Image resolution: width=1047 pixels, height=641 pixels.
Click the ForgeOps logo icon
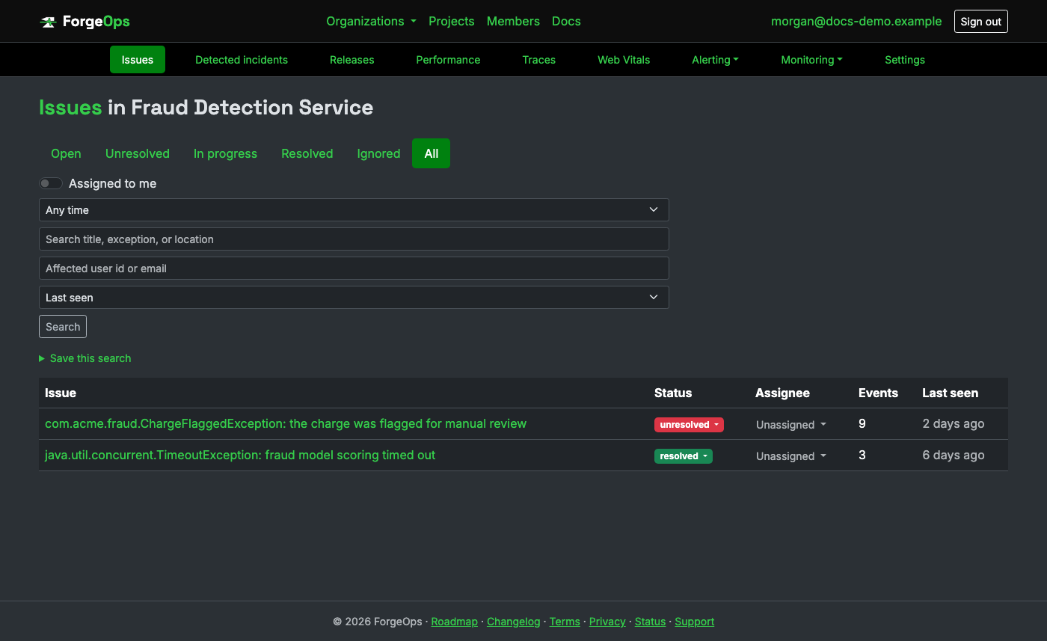tap(48, 22)
